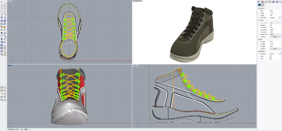Open the Layers panel tab icon
Viewport: 282px width, 131px height.
[x=263, y=2]
